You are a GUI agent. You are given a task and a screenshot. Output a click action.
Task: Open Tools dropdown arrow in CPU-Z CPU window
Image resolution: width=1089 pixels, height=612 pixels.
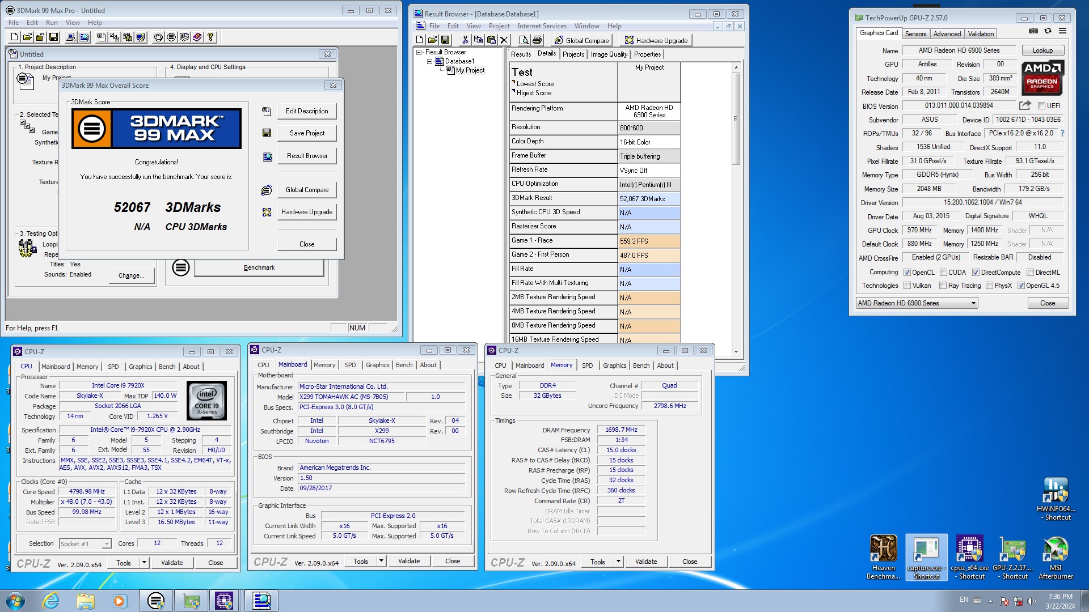145,563
